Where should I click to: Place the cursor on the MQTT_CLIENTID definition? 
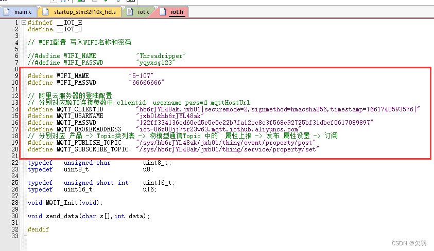(x=223, y=109)
